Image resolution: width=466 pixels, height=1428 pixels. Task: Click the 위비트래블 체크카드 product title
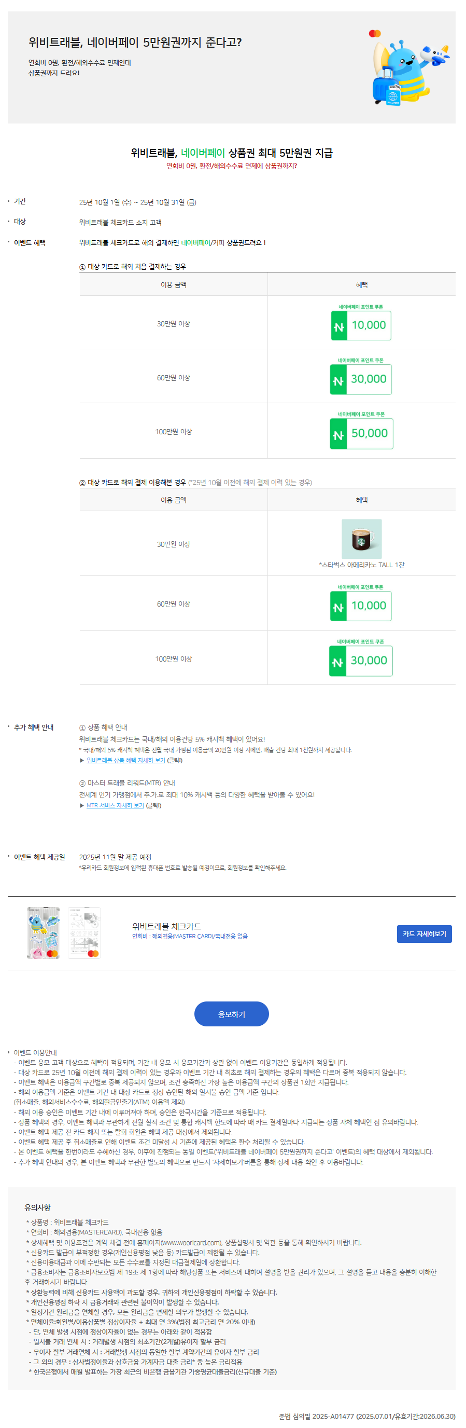coord(166,926)
